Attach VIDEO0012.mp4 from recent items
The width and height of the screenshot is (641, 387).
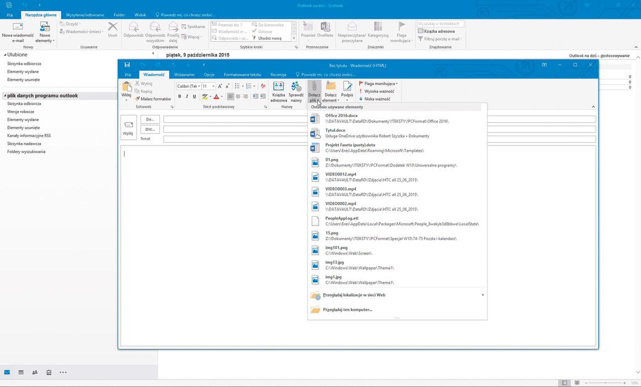pyautogui.click(x=397, y=176)
